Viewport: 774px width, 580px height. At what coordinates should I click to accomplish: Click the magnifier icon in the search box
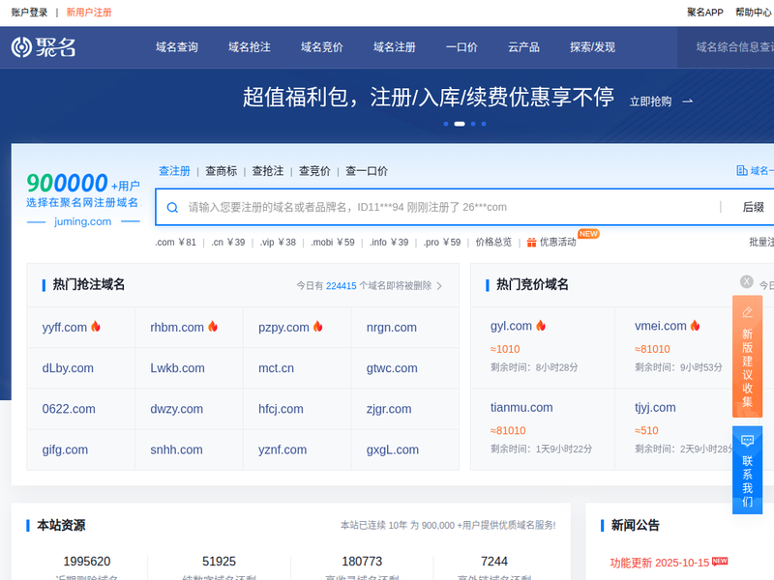(172, 207)
